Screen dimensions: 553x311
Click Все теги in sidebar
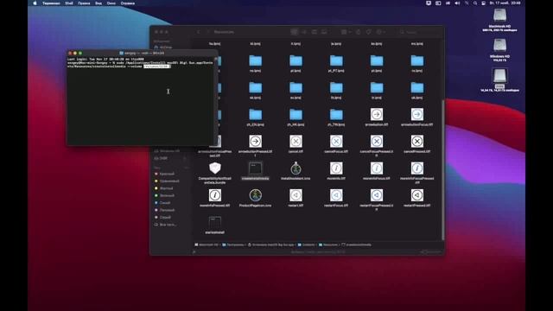[165, 225]
